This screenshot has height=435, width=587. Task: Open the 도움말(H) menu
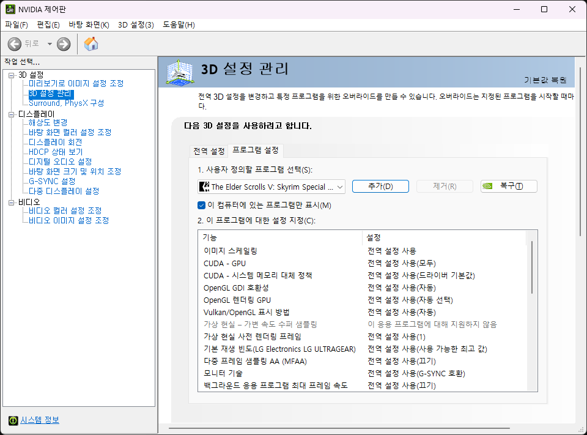tap(179, 24)
